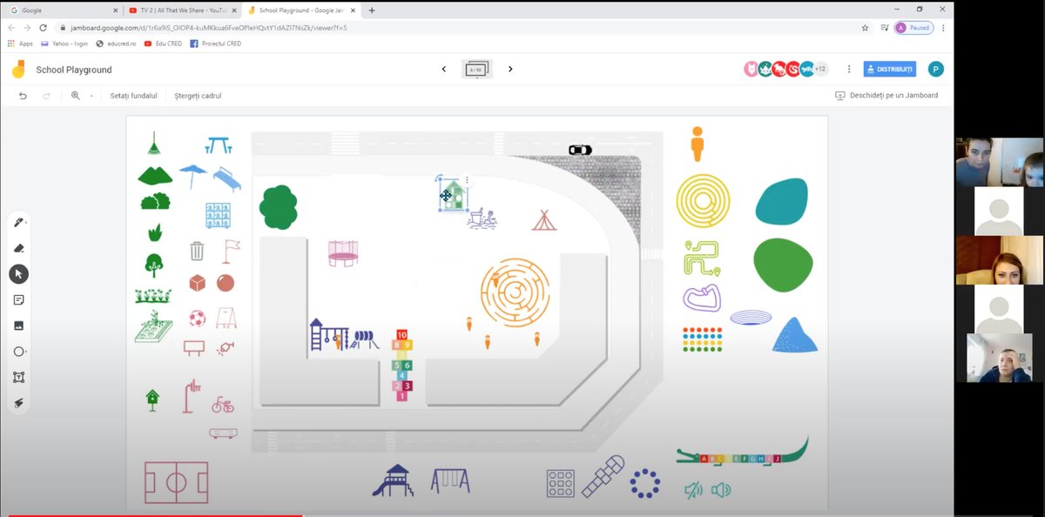Select the Pen tool in Jamboard palette
The height and width of the screenshot is (517, 1045).
coord(18,223)
